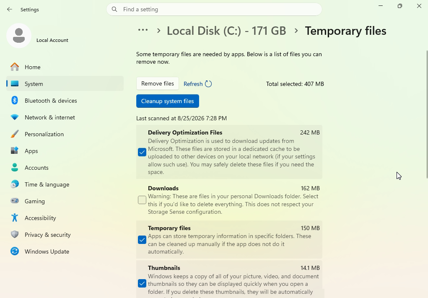Open Gaming settings category

65,201
